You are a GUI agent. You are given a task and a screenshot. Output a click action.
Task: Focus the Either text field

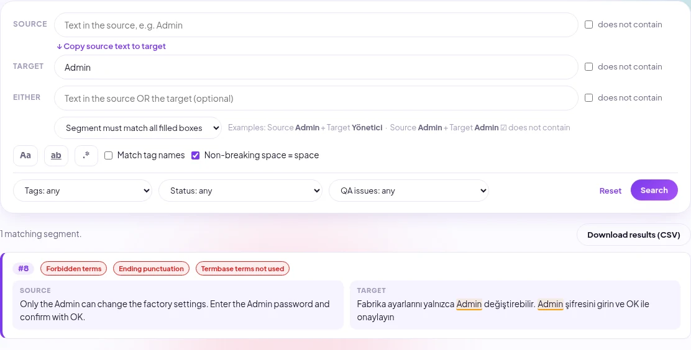coord(316,98)
